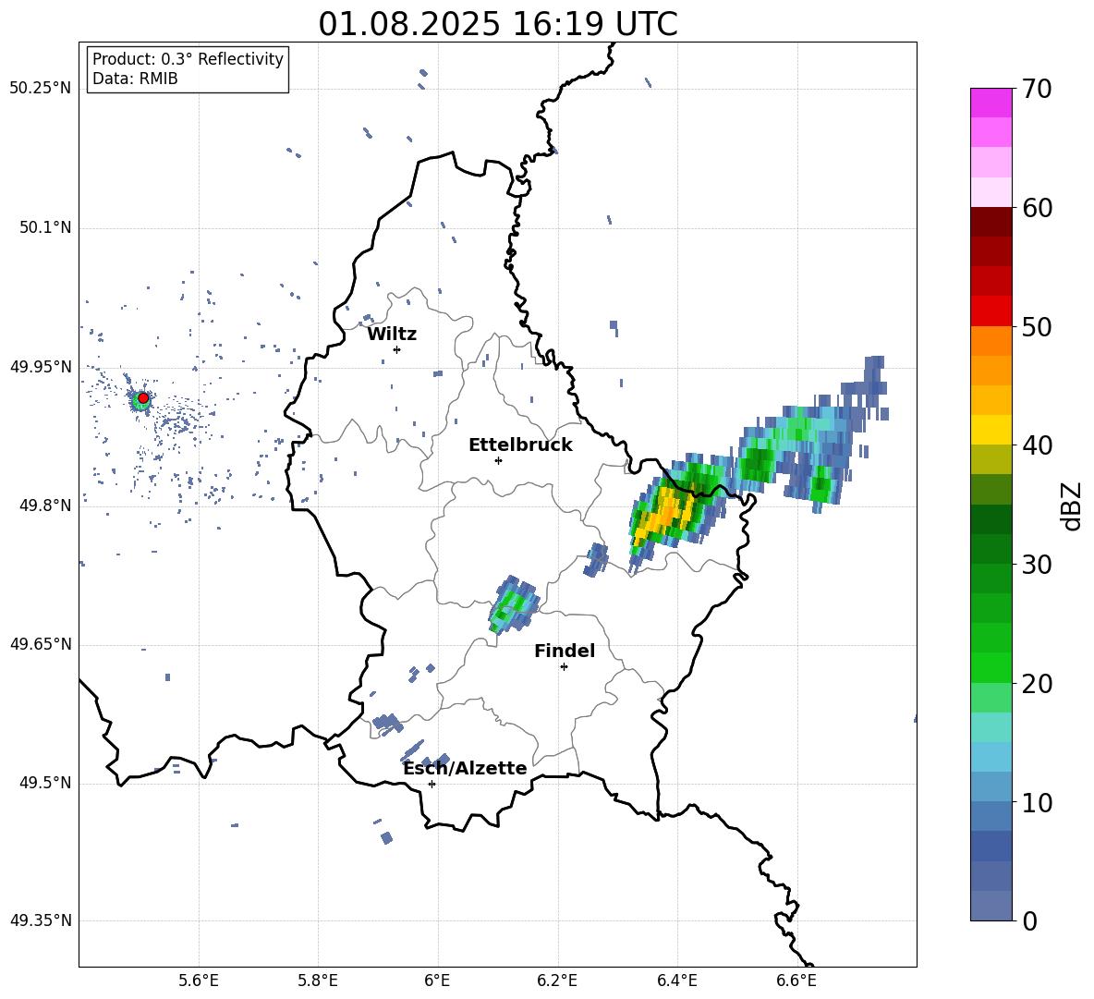This screenshot has height=999, width=1094.
Task: Click the Esch/Alzette station cross marker
Action: click(432, 784)
